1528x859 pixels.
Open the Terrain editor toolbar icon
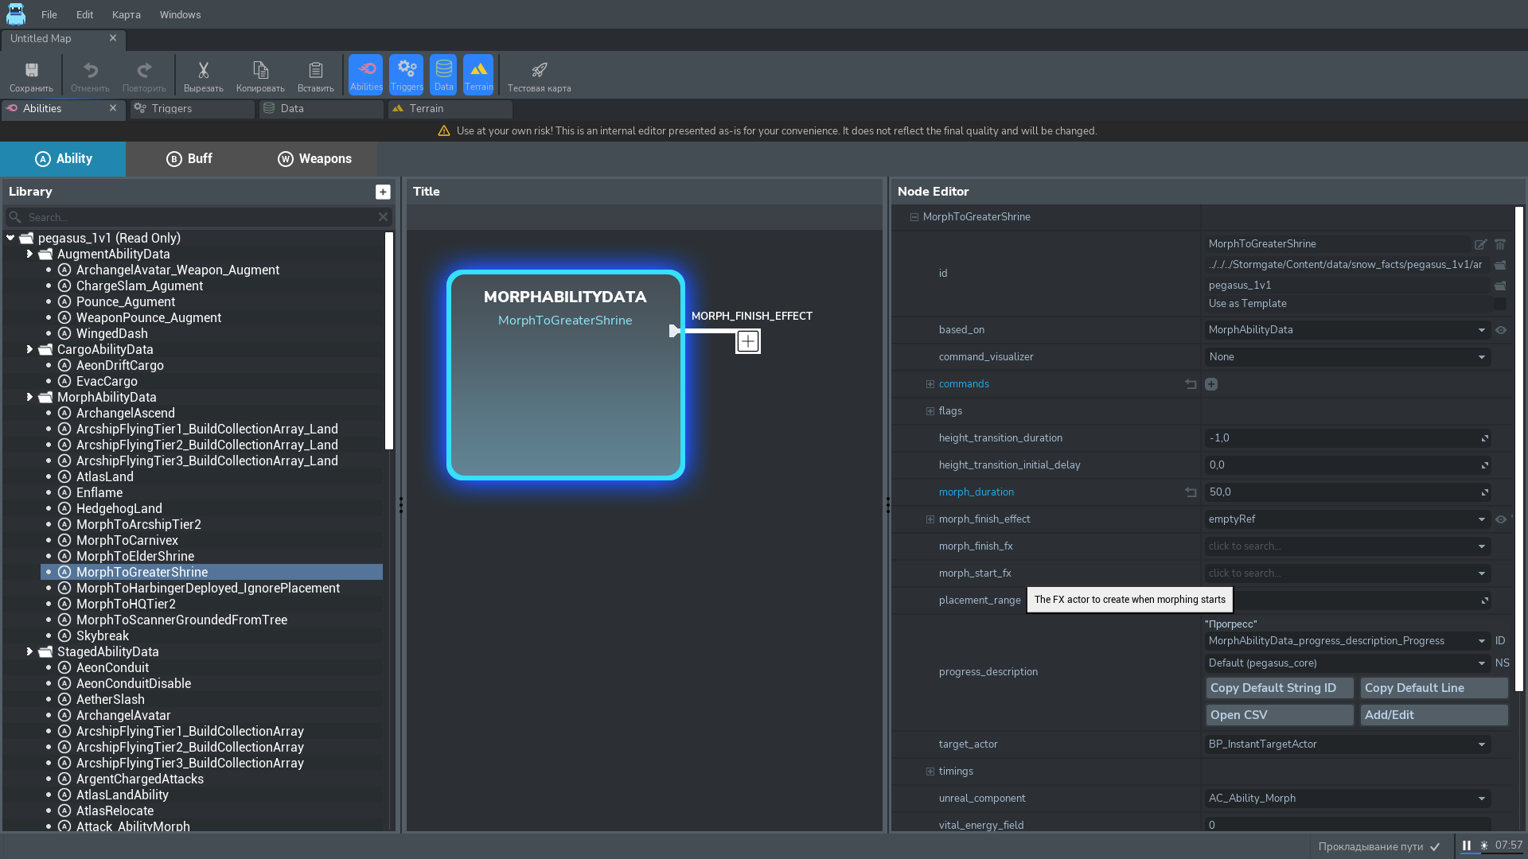tap(478, 75)
